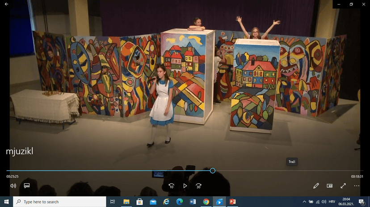
Task: Expand the hidden system tray icons
Action: point(304,202)
